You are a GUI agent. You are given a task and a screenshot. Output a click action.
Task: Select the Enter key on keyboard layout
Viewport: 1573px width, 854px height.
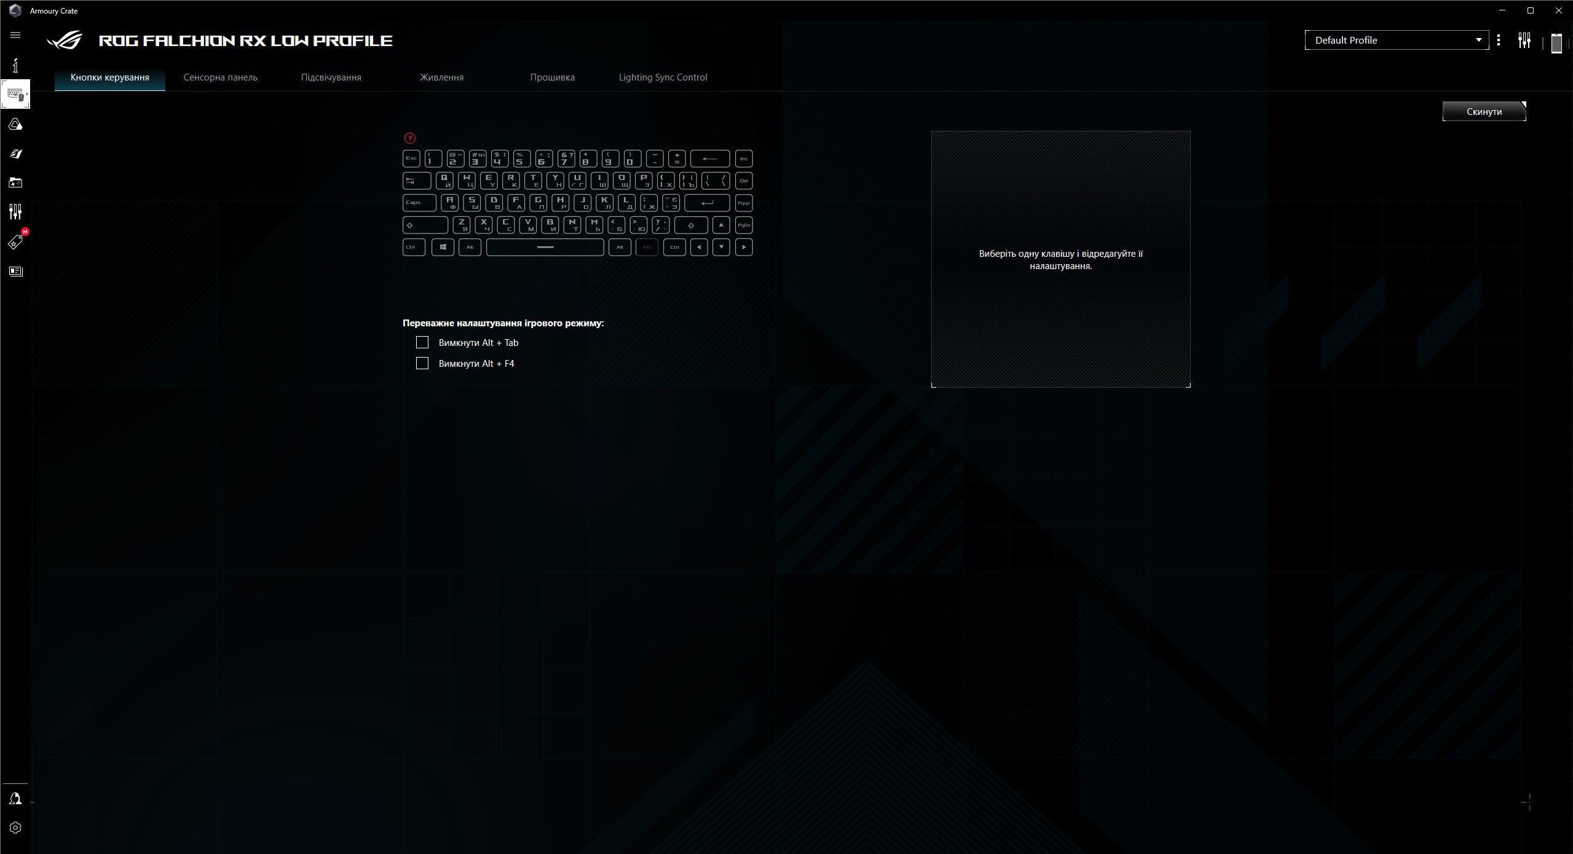708,203
